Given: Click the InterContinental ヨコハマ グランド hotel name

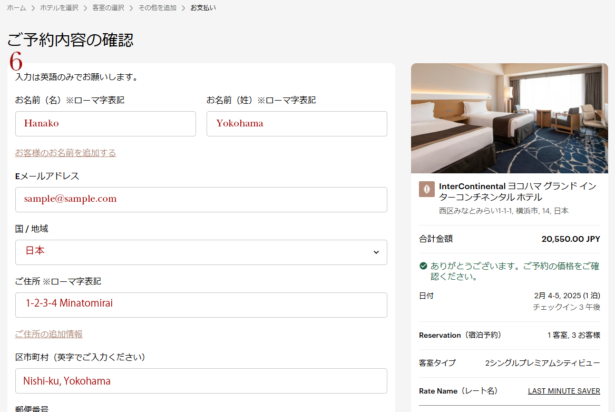Looking at the screenshot, I should click(x=518, y=191).
